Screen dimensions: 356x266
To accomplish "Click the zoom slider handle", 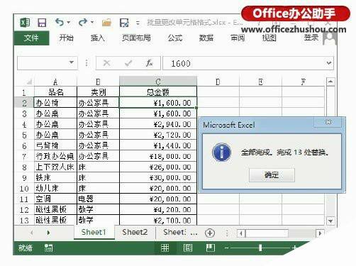I will click(x=260, y=248).
